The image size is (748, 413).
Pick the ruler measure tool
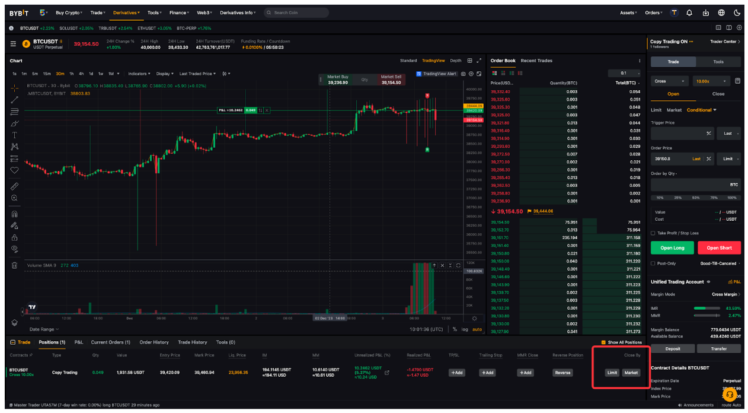click(x=14, y=186)
